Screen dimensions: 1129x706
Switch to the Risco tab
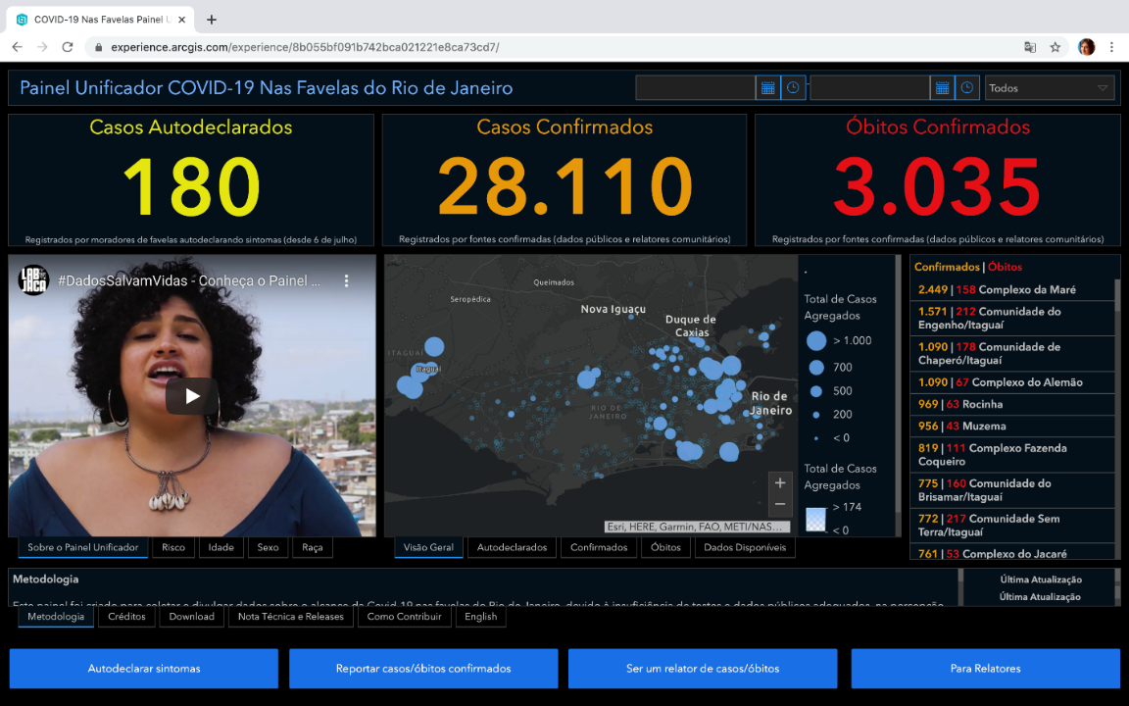[173, 547]
